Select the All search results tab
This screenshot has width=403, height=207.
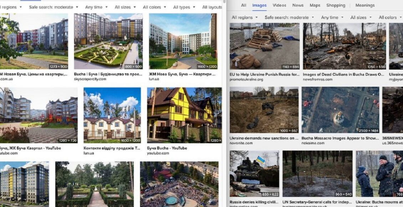coord(243,5)
